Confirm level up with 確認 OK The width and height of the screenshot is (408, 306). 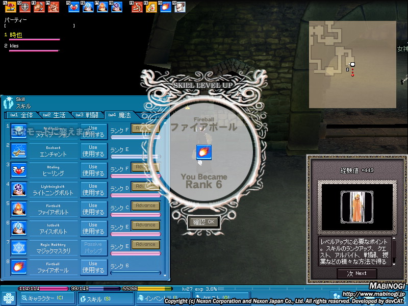(x=204, y=222)
